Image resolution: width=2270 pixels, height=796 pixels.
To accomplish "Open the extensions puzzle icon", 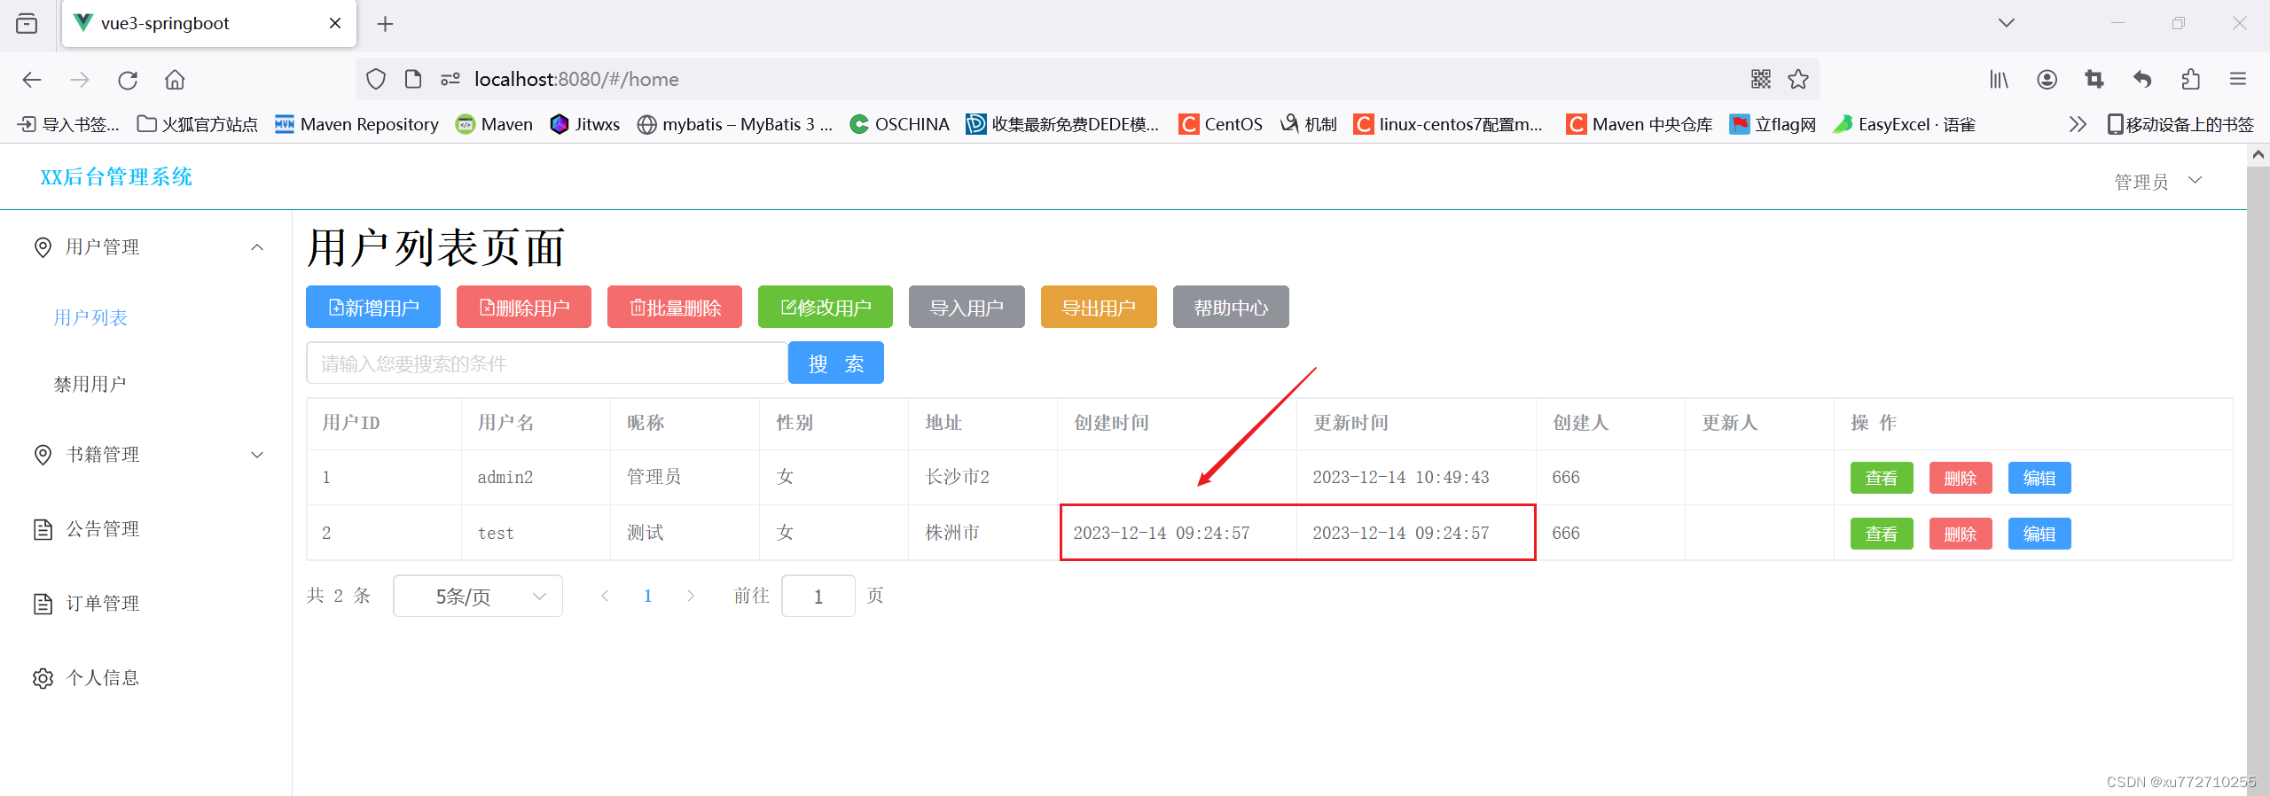I will (2190, 80).
